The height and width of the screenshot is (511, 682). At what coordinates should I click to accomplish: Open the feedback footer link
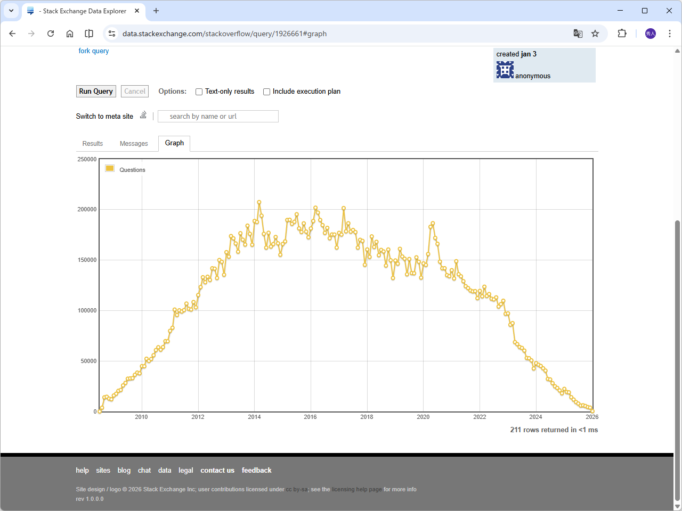[x=257, y=471]
